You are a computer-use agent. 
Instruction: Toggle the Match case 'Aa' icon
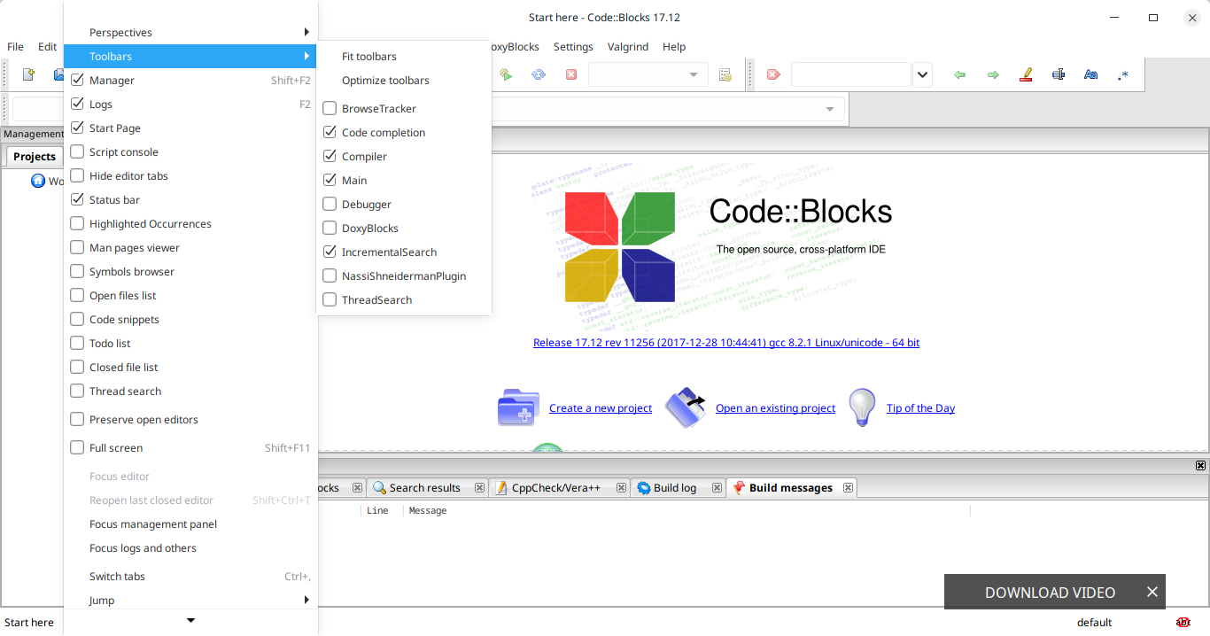click(1091, 74)
